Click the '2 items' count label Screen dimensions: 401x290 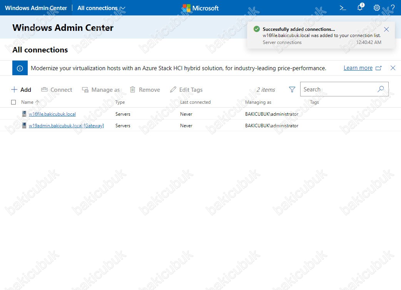point(266,90)
